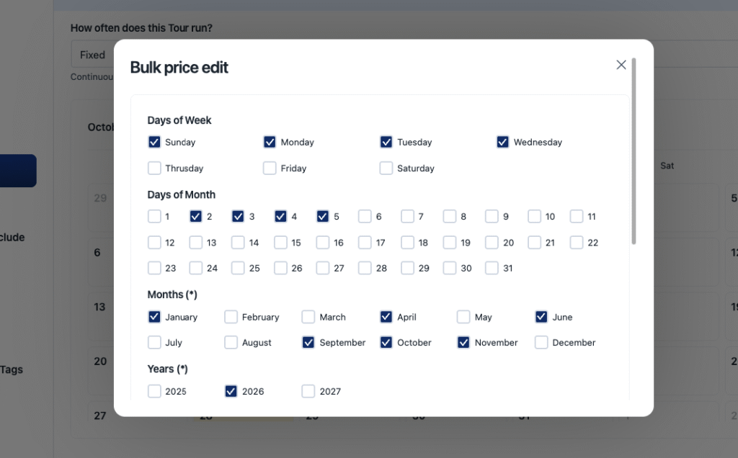The height and width of the screenshot is (458, 738).
Task: Tick the Saturday checkbox
Action: tap(386, 168)
